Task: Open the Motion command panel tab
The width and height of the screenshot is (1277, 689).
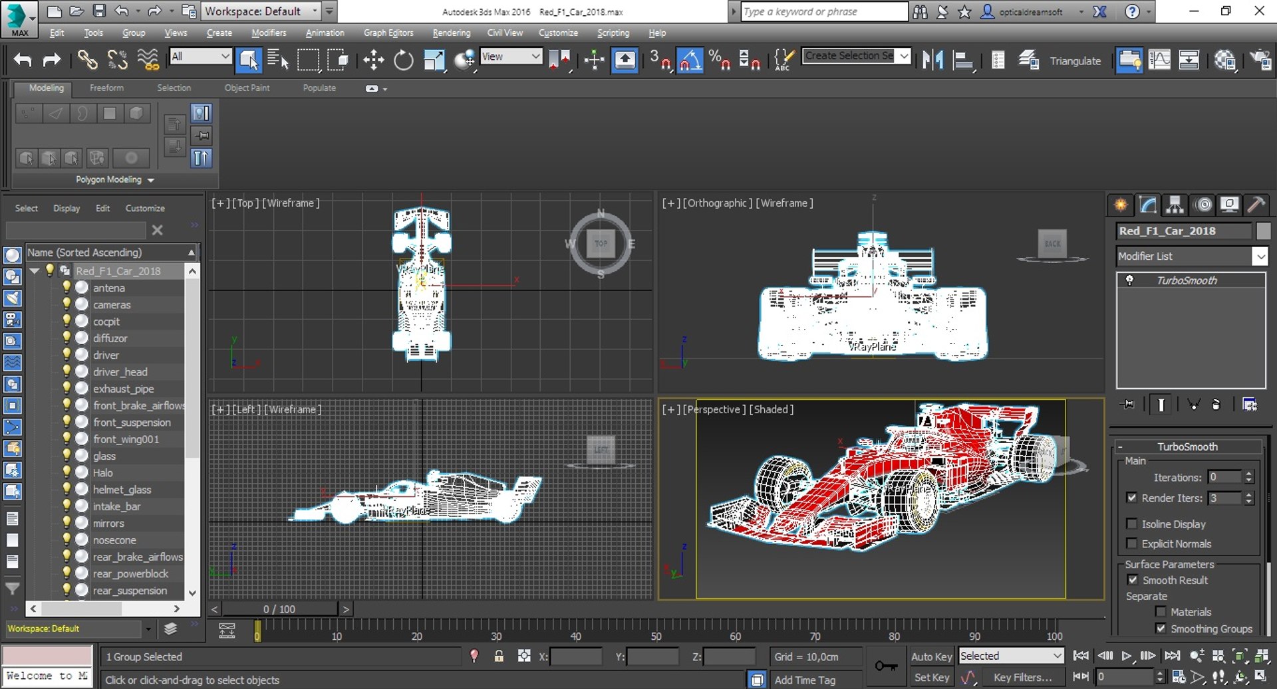Action: point(1203,205)
